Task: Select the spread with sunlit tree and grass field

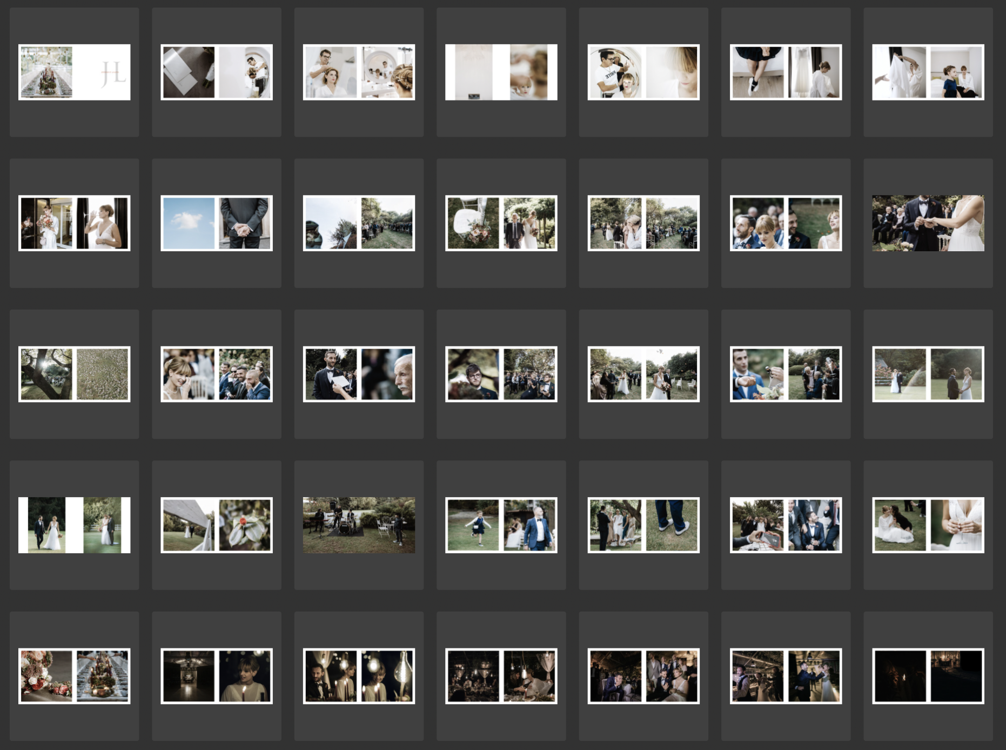Action: pyautogui.click(x=74, y=374)
